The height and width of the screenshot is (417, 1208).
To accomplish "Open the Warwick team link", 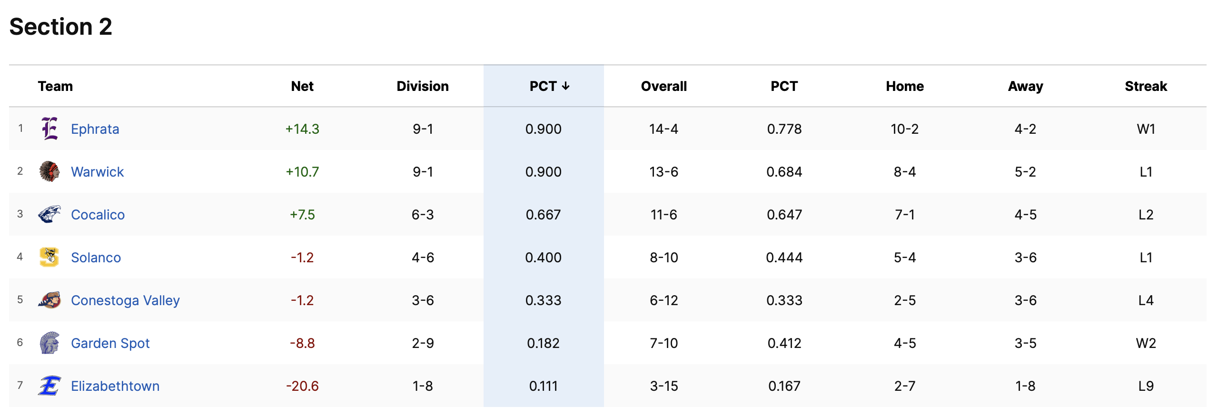I will (x=97, y=172).
